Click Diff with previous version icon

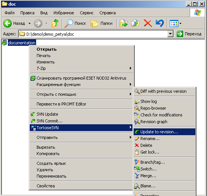click(137, 91)
